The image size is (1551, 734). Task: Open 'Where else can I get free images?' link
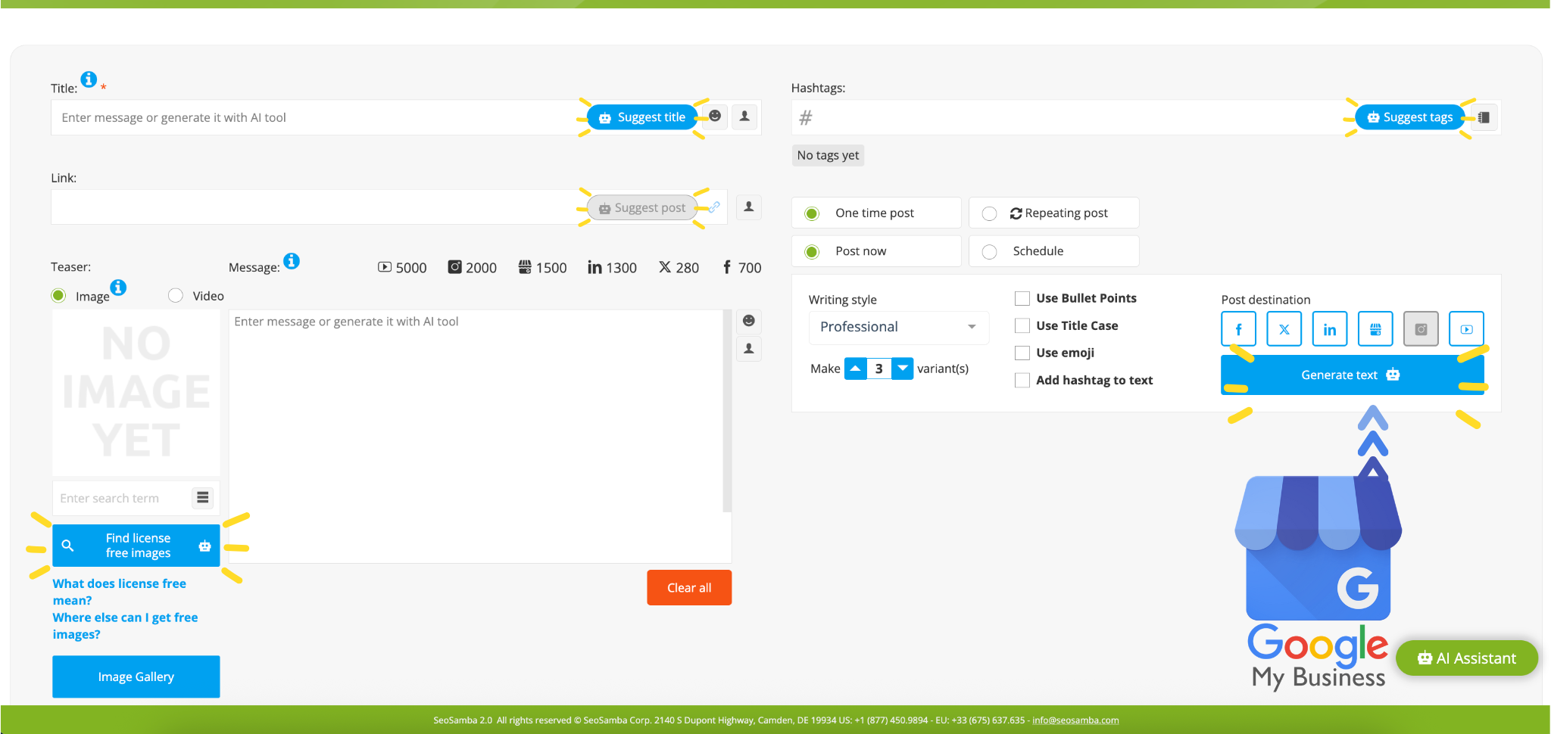point(125,626)
